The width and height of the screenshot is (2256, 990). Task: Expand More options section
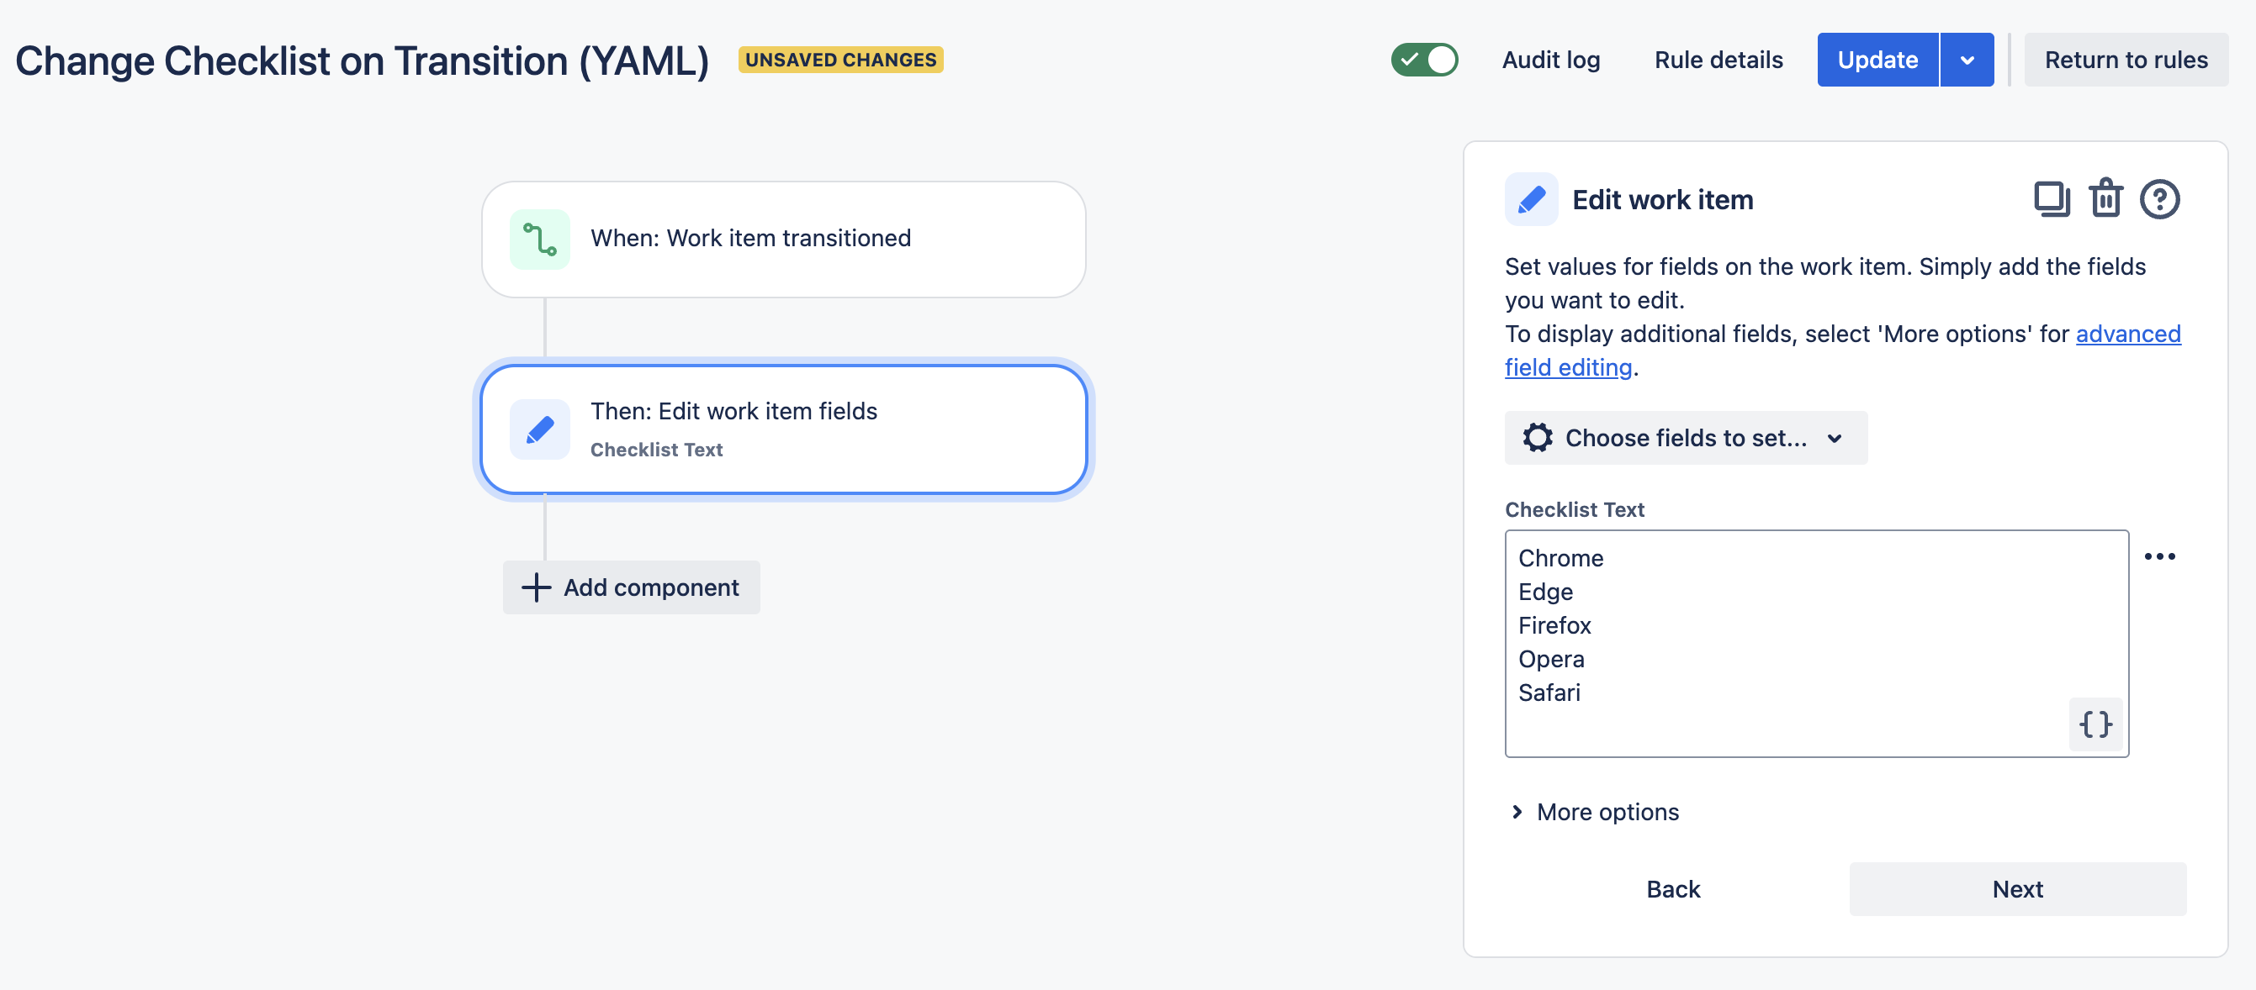pos(1594,812)
